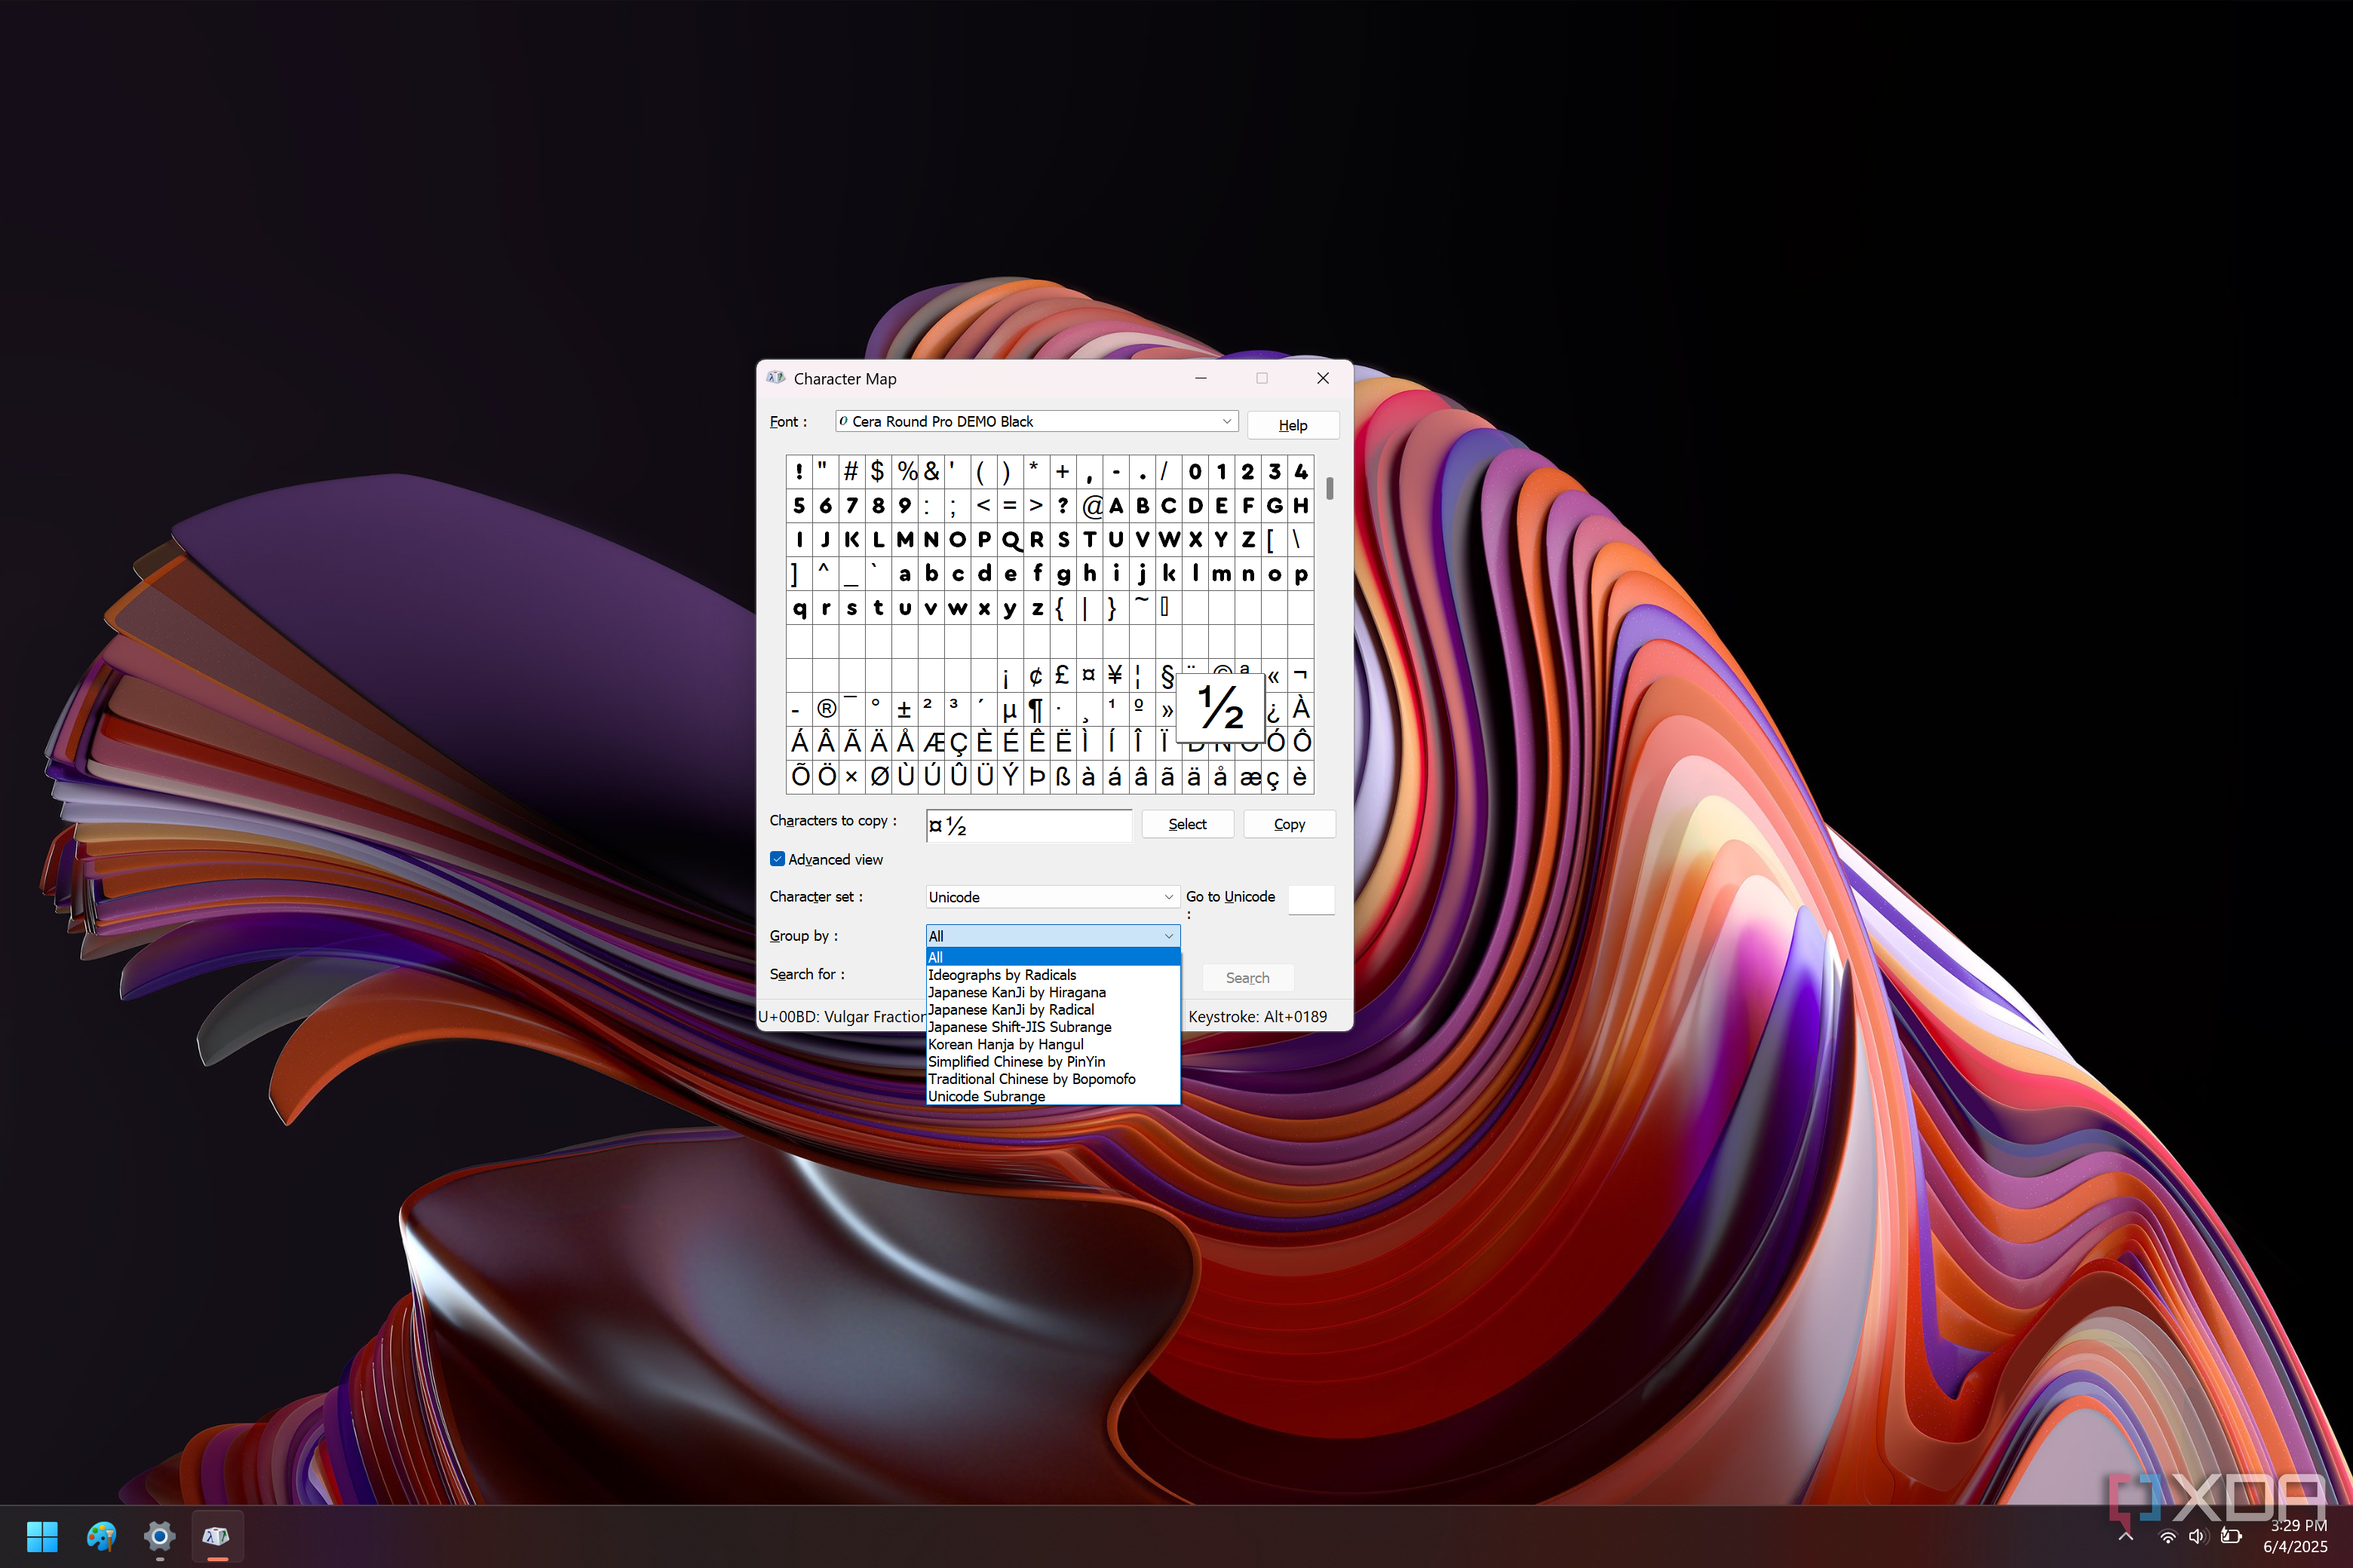The height and width of the screenshot is (1568, 2353).
Task: Choose Ideographs by Radicals option
Action: pyautogui.click(x=1053, y=975)
